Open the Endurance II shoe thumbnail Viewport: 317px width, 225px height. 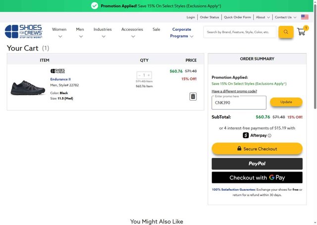coord(28,87)
